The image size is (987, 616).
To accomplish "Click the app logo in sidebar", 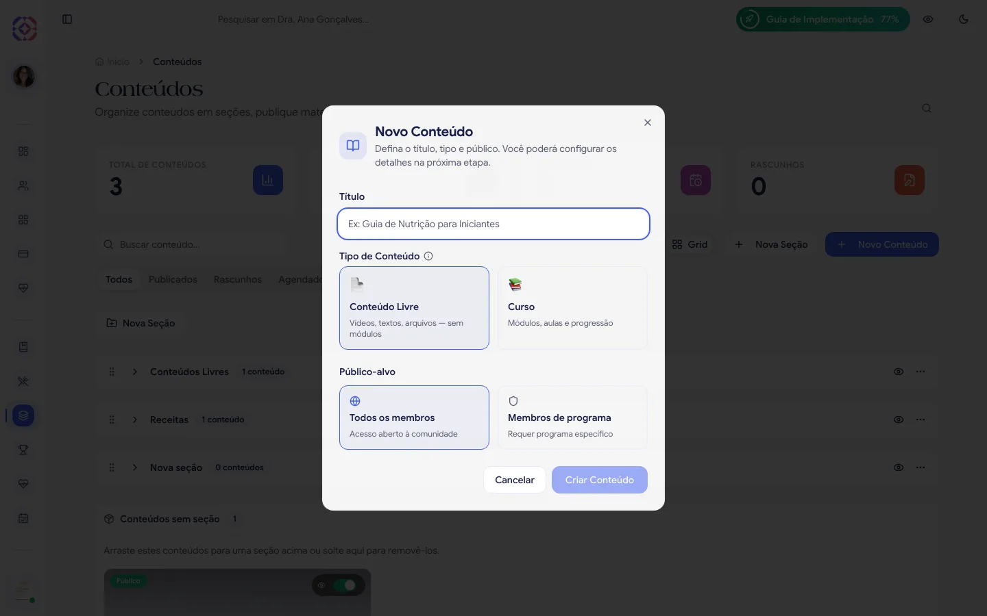I will pyautogui.click(x=24, y=28).
